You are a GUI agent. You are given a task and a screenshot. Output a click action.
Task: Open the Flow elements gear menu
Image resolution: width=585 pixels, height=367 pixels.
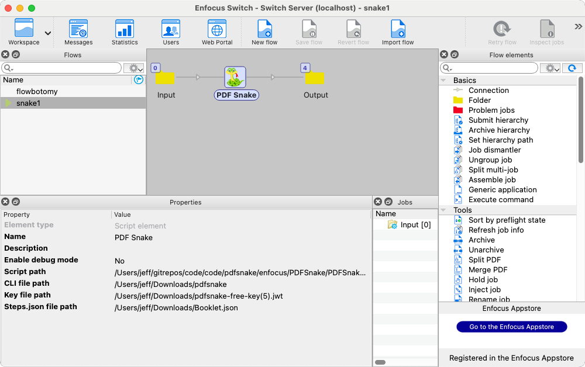point(550,68)
